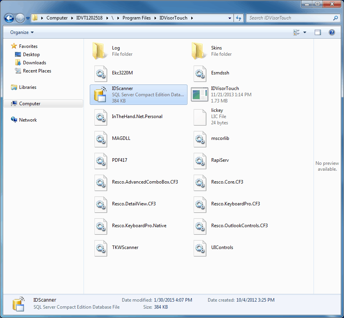
Task: Open the Help button
Action: coord(332,32)
